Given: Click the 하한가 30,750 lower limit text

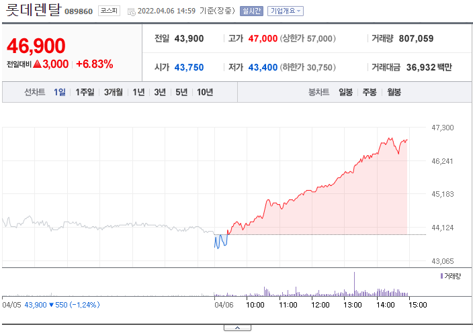Looking at the screenshot, I should click(x=308, y=67).
